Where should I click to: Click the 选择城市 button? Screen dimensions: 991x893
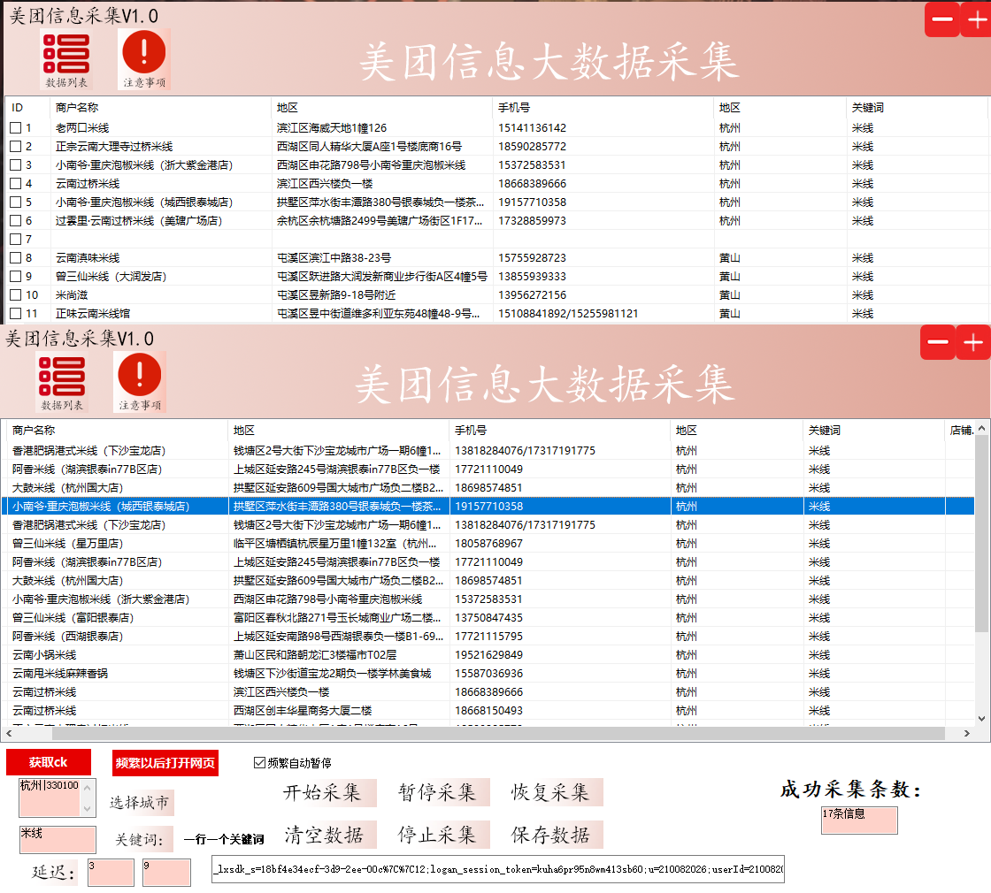coord(140,803)
